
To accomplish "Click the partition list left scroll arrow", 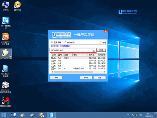I will (52, 72).
